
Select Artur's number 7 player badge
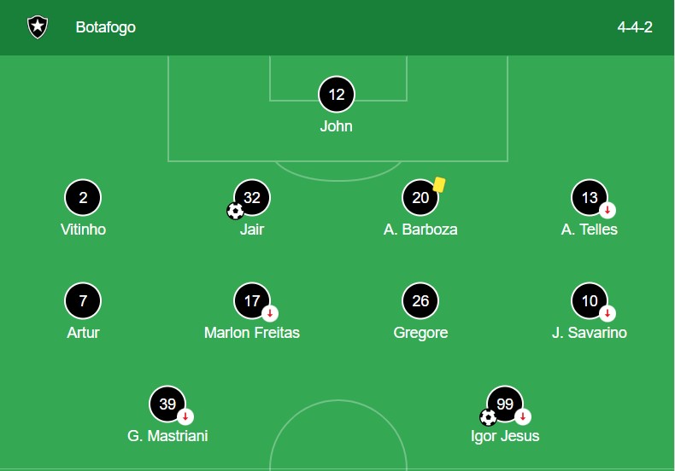pos(83,300)
